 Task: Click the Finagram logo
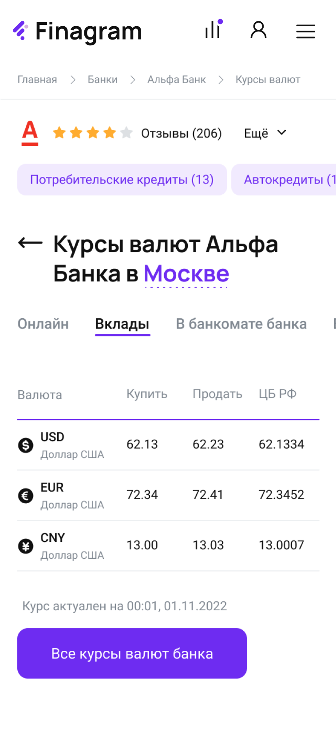pyautogui.click(x=77, y=31)
